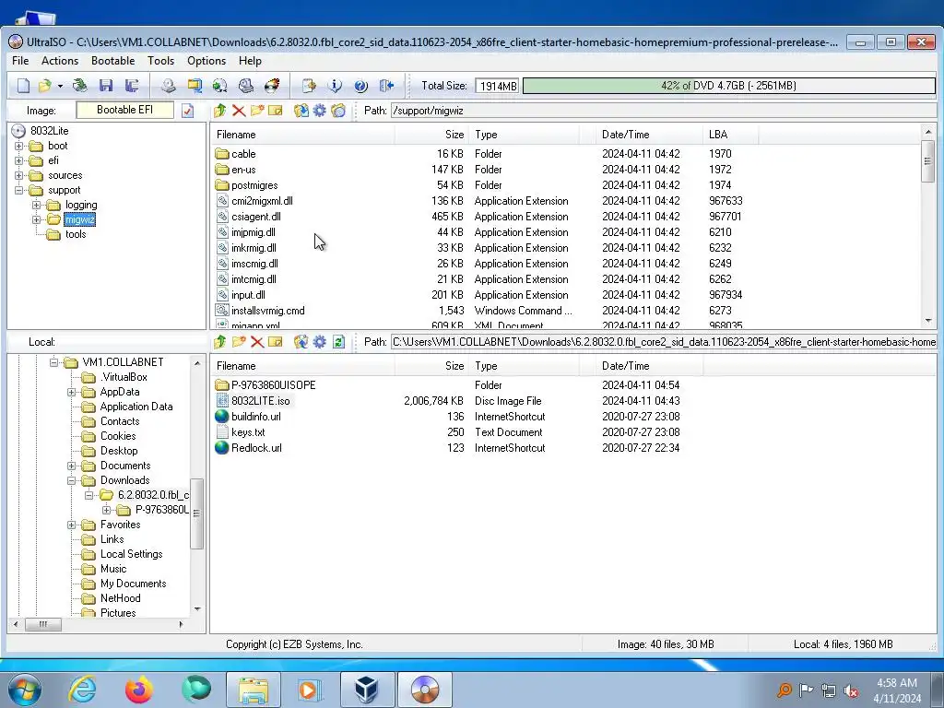Open the Help menu
This screenshot has height=708, width=944.
[x=250, y=61]
